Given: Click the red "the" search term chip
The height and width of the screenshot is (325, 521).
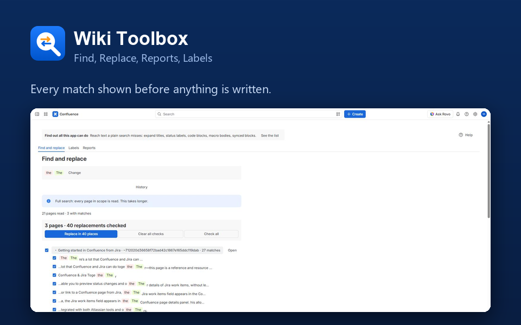Looking at the screenshot, I should coord(49,173).
